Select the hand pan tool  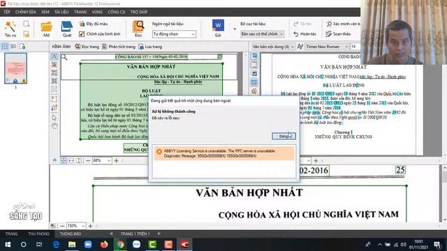point(54,125)
